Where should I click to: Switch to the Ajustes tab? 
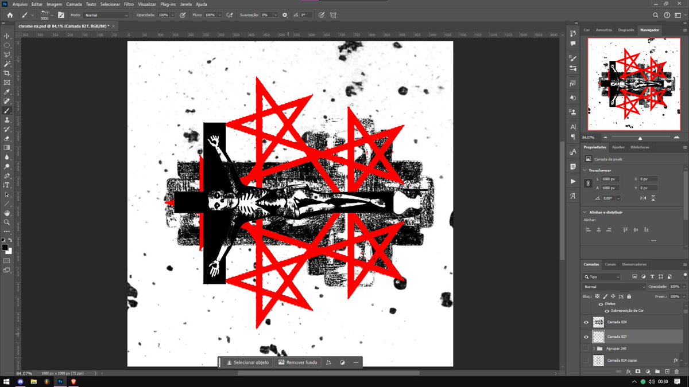[618, 147]
